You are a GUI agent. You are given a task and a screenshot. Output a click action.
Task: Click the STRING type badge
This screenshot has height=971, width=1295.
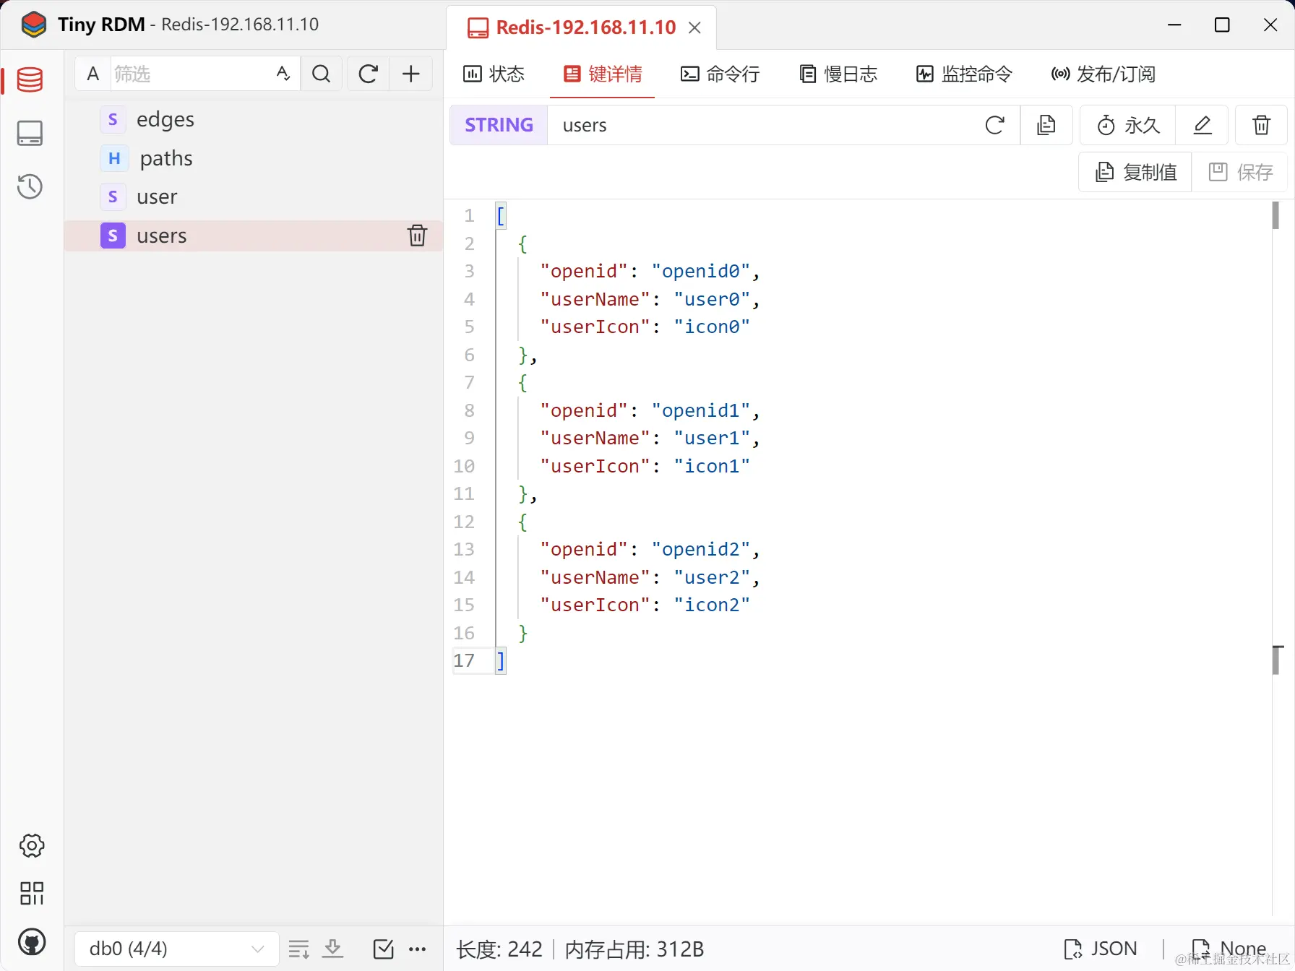499,125
